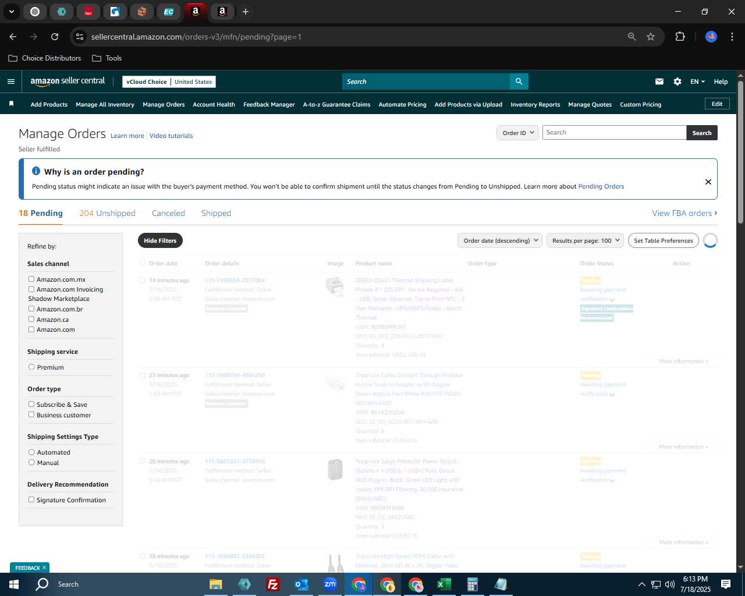Open the Order date (descending) sort dropdown
Image resolution: width=745 pixels, height=596 pixels.
500,240
